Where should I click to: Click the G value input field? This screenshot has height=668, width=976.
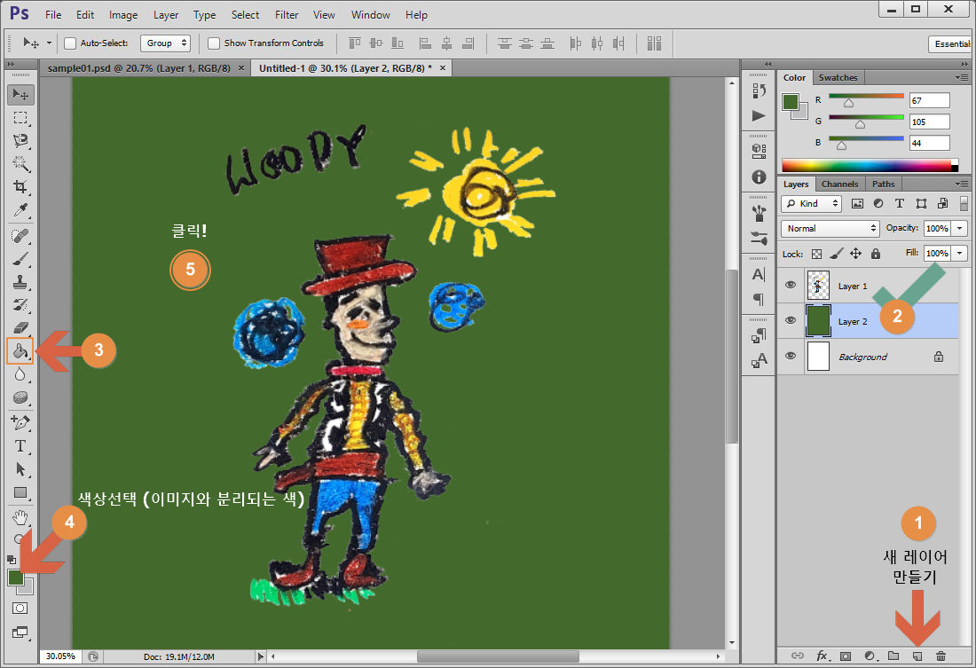929,122
